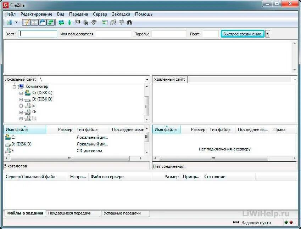This screenshot has height=229, width=301.
Task: Switch to the Неудавшиеся передачи tab
Action: pos(70,213)
